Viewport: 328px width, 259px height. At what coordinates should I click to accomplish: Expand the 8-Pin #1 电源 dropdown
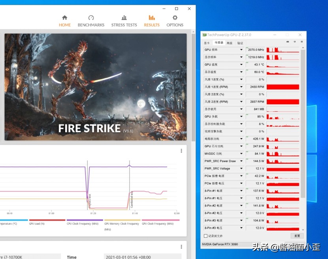241,191
